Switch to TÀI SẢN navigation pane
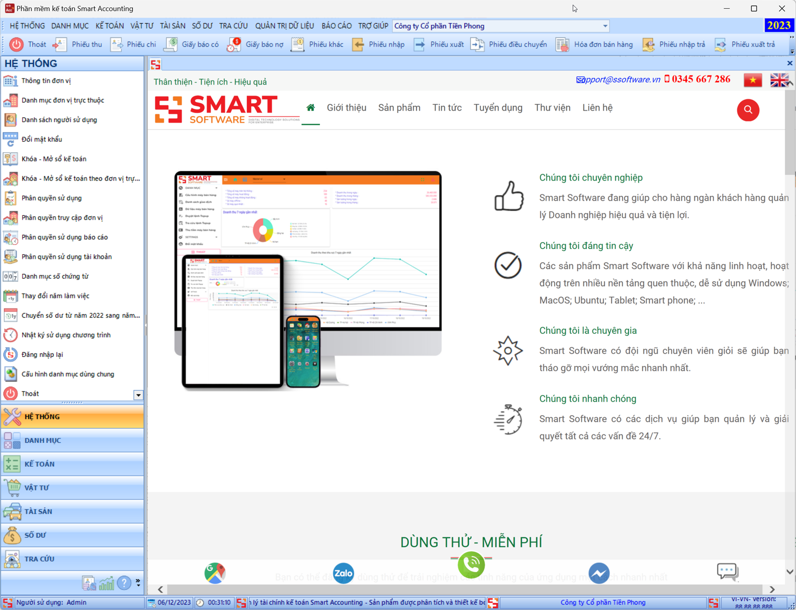796x610 pixels. click(73, 512)
